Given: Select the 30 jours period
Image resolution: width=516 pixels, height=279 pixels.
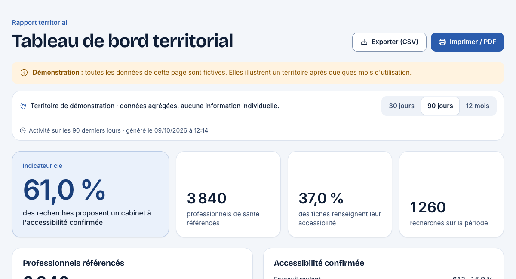Looking at the screenshot, I should [x=402, y=106].
